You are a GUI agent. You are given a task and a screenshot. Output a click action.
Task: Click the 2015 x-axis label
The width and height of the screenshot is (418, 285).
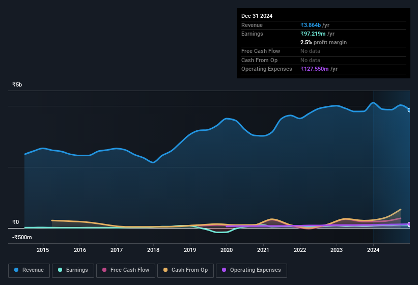click(x=43, y=250)
